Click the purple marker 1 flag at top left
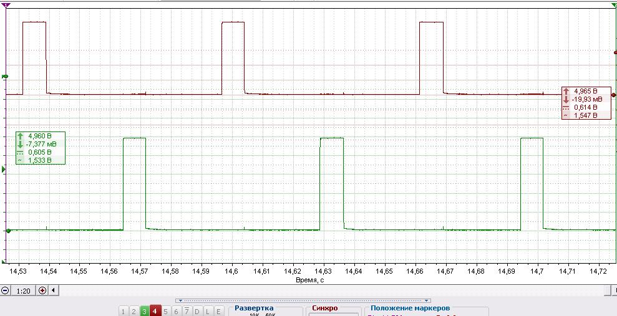Viewport: 617px width, 316px height. (7, 5)
